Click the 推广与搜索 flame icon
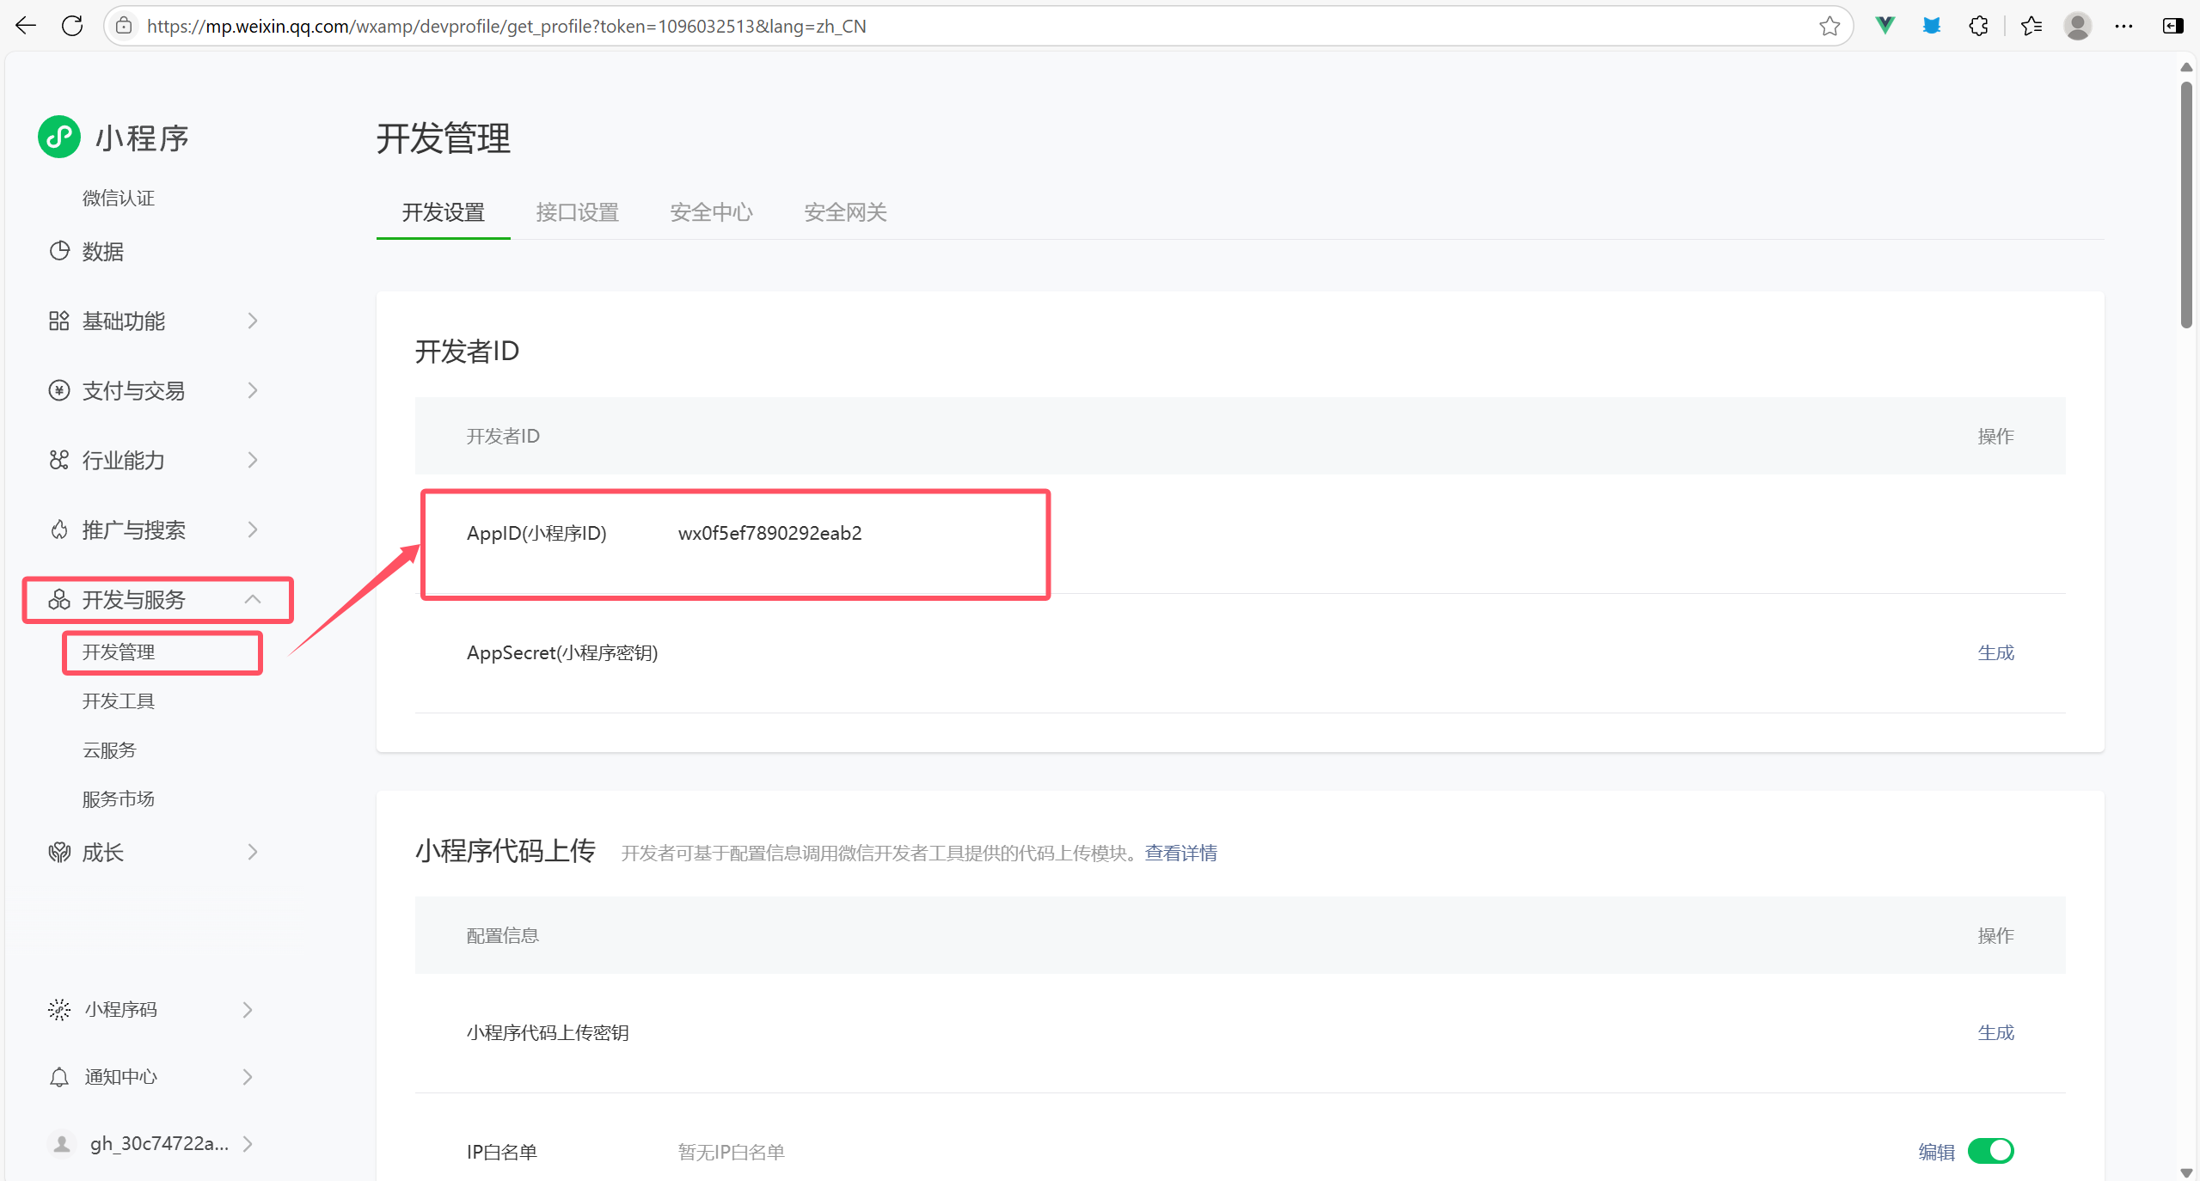Screen dimensions: 2200x1181 [58, 529]
